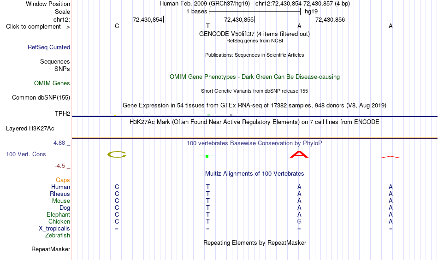Click the OMIM Gene Phenotypes track title
This screenshot has height=260, width=438.
pyautogui.click(x=255, y=77)
